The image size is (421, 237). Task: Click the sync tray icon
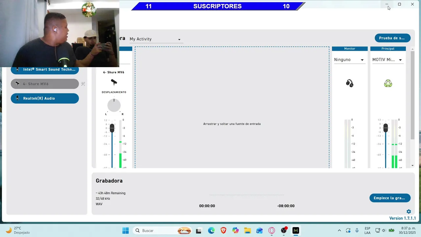(x=348, y=230)
